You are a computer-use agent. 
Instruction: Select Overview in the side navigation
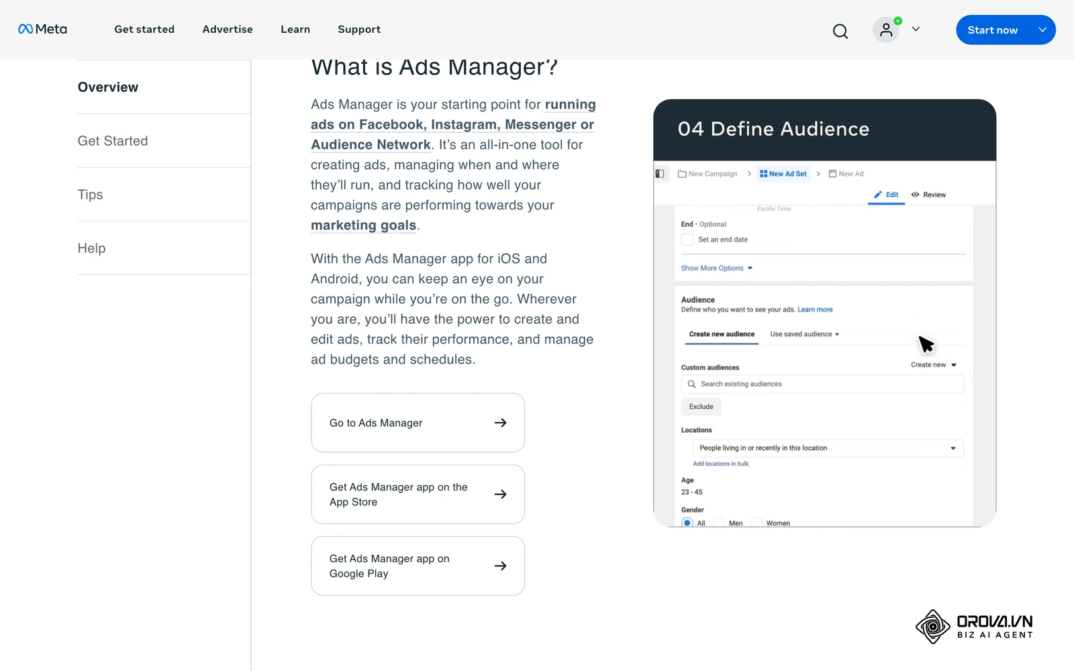click(x=108, y=87)
